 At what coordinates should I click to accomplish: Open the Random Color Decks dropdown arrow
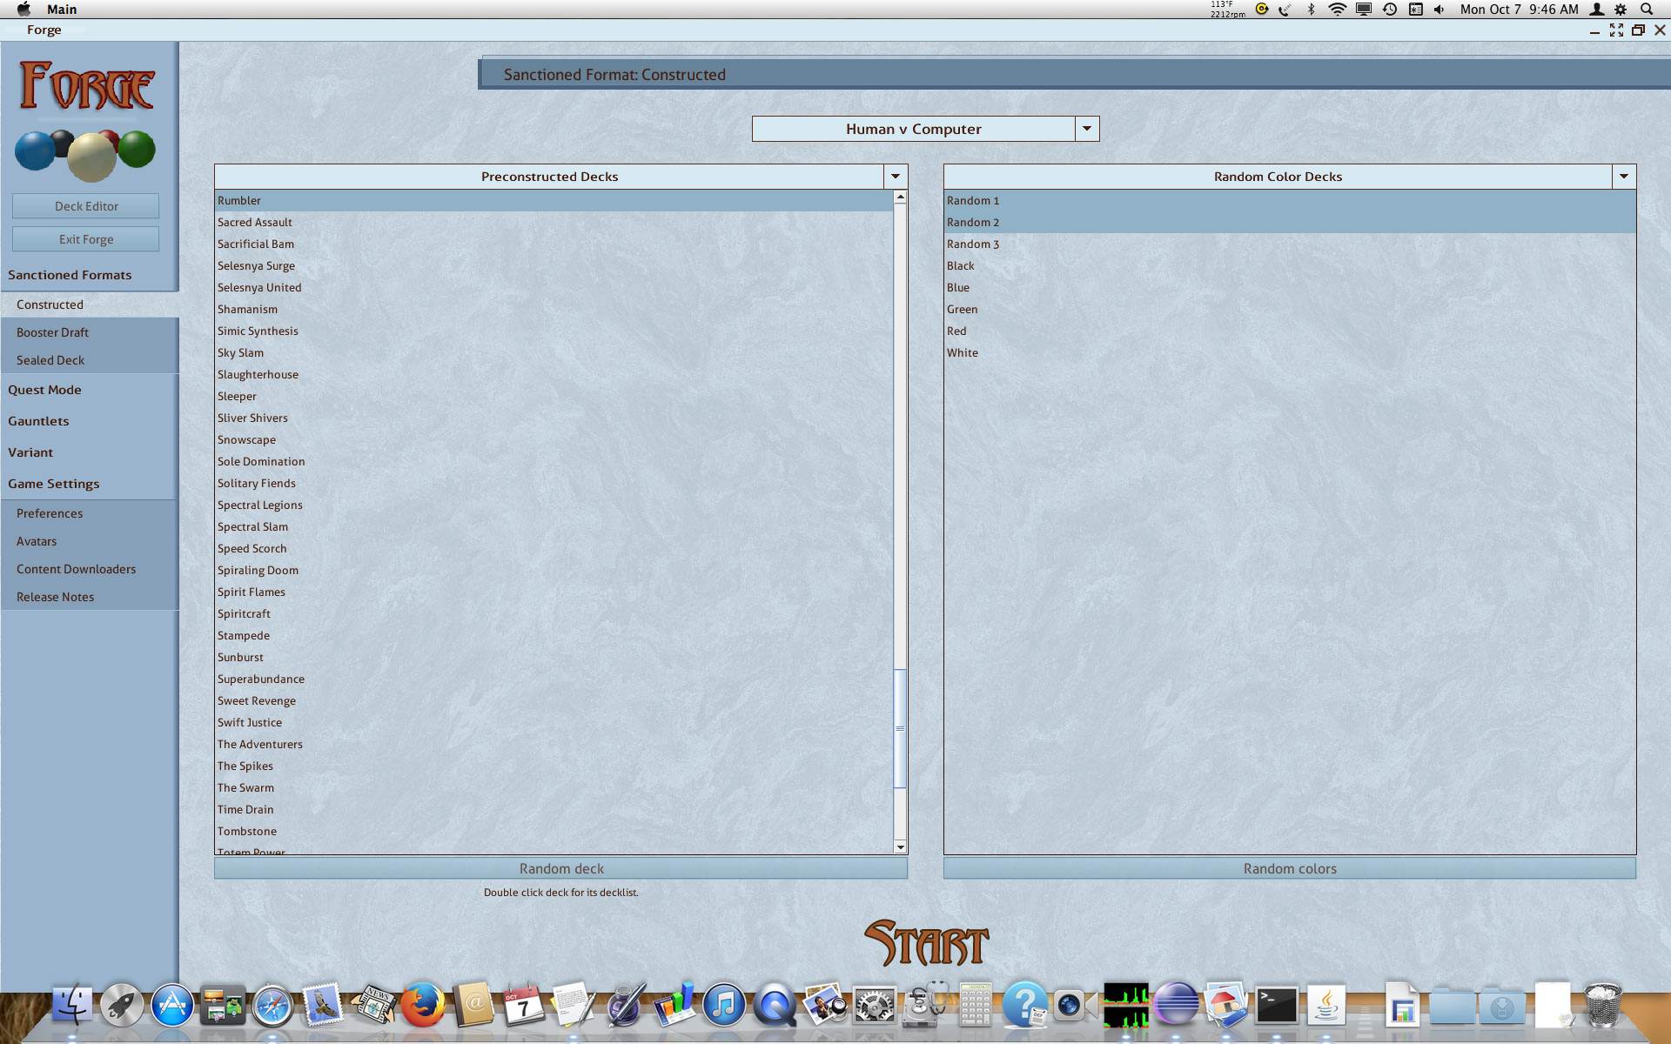coord(1623,177)
